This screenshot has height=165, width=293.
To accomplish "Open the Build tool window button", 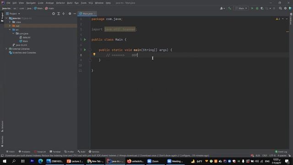I will 81,152.
